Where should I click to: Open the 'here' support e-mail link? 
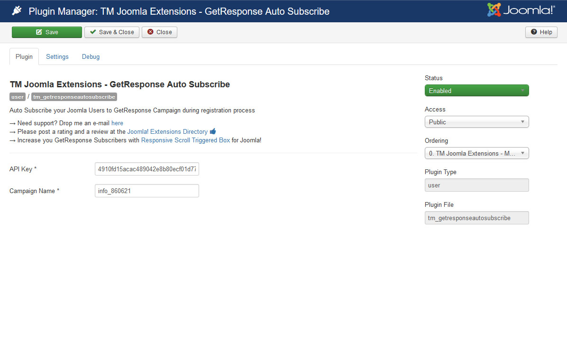[117, 123]
